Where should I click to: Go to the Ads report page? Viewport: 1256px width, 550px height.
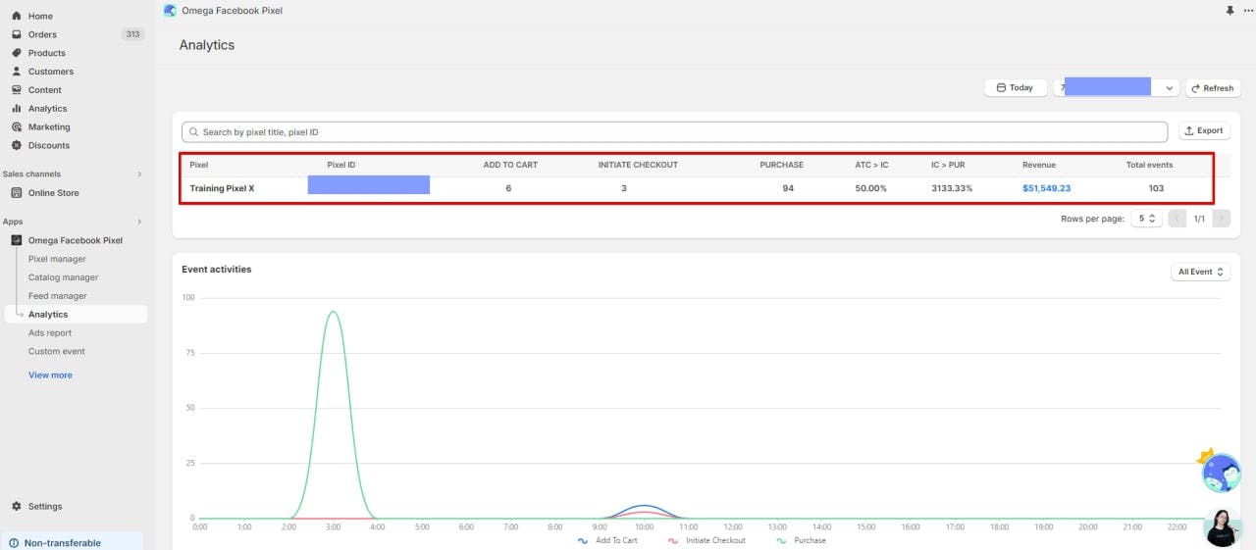click(x=50, y=333)
